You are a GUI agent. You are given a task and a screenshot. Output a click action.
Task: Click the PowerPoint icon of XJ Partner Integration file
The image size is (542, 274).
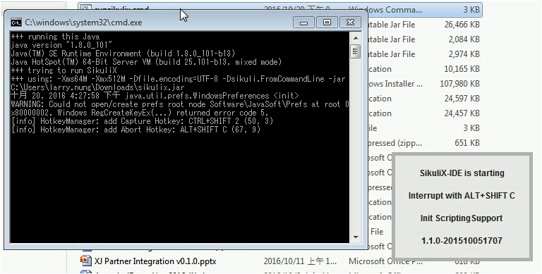(x=85, y=261)
